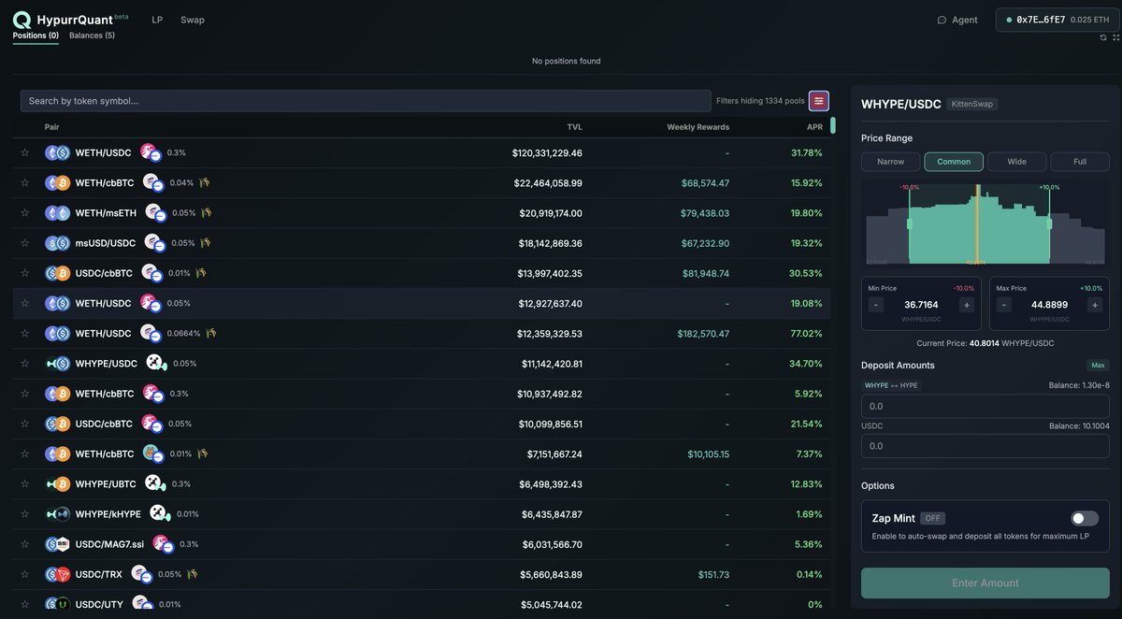Click the token pair icons for USDC/MAG7.ssi

58,544
